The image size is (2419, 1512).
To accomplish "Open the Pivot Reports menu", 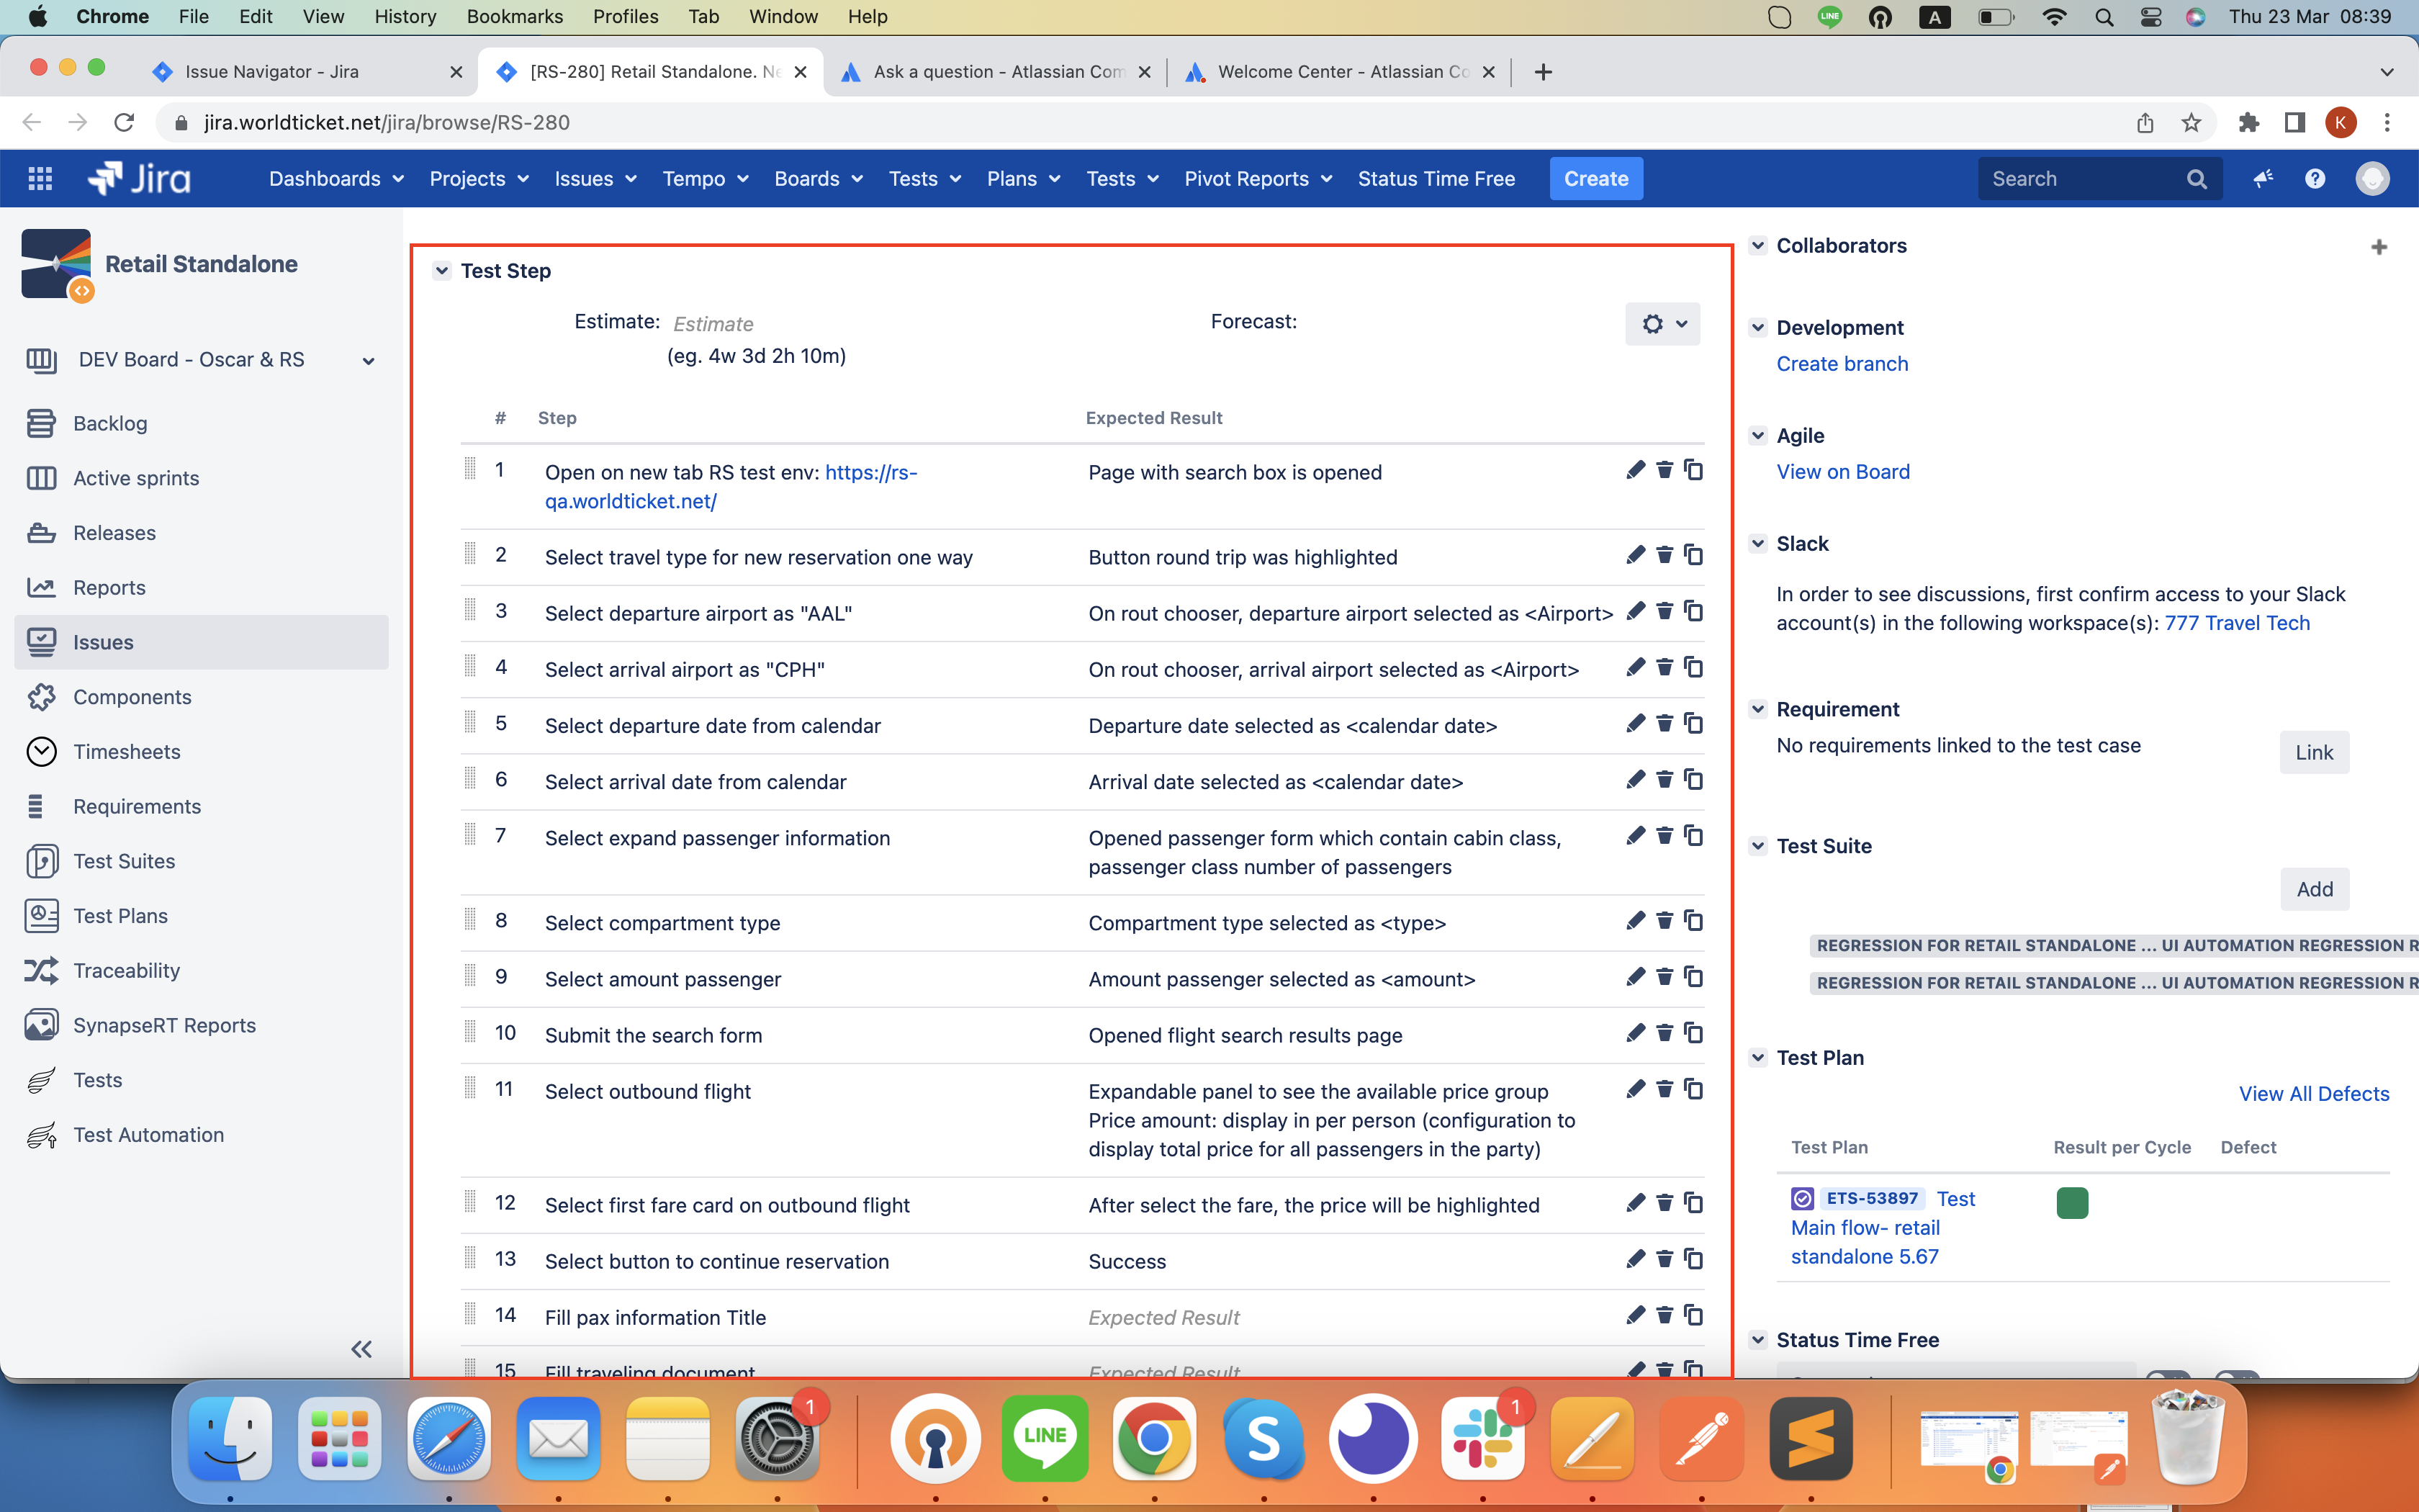I will tap(1258, 179).
